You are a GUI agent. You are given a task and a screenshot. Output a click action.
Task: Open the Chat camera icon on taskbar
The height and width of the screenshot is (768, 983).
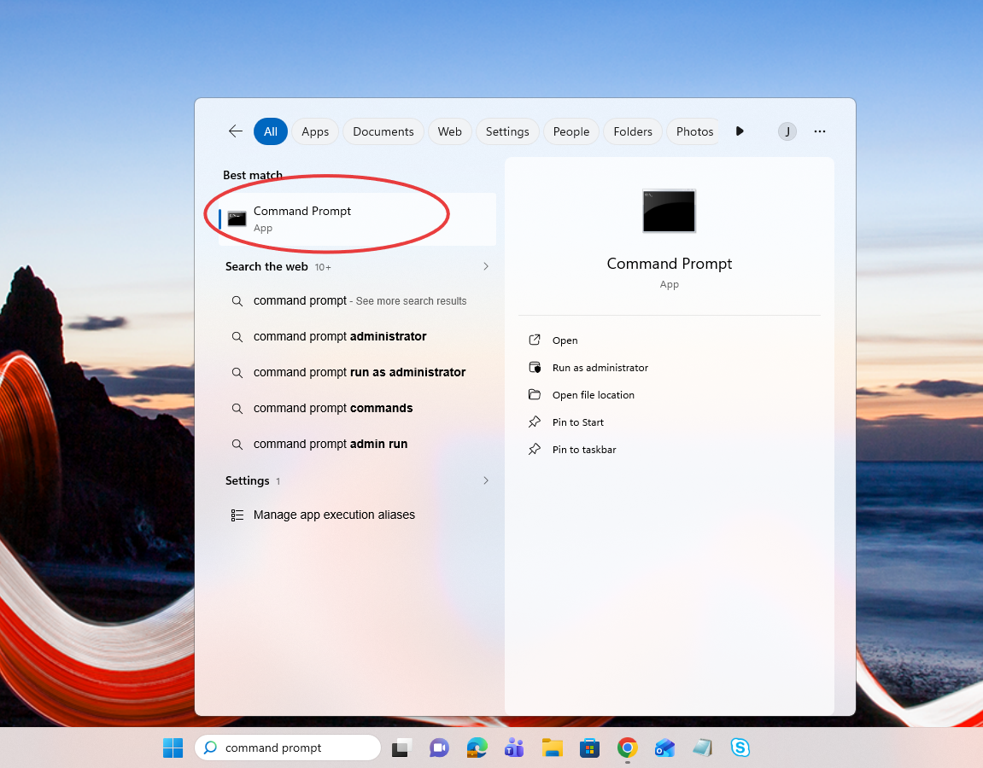(439, 748)
